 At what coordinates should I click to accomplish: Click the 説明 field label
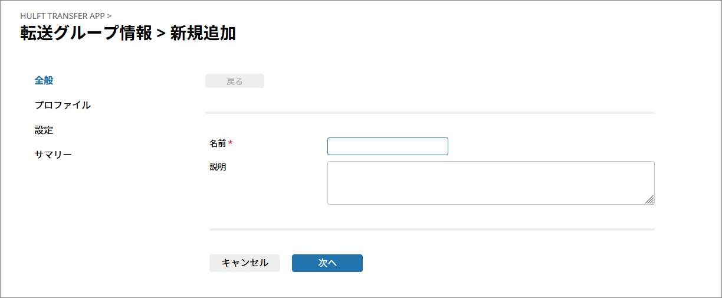[x=218, y=167]
